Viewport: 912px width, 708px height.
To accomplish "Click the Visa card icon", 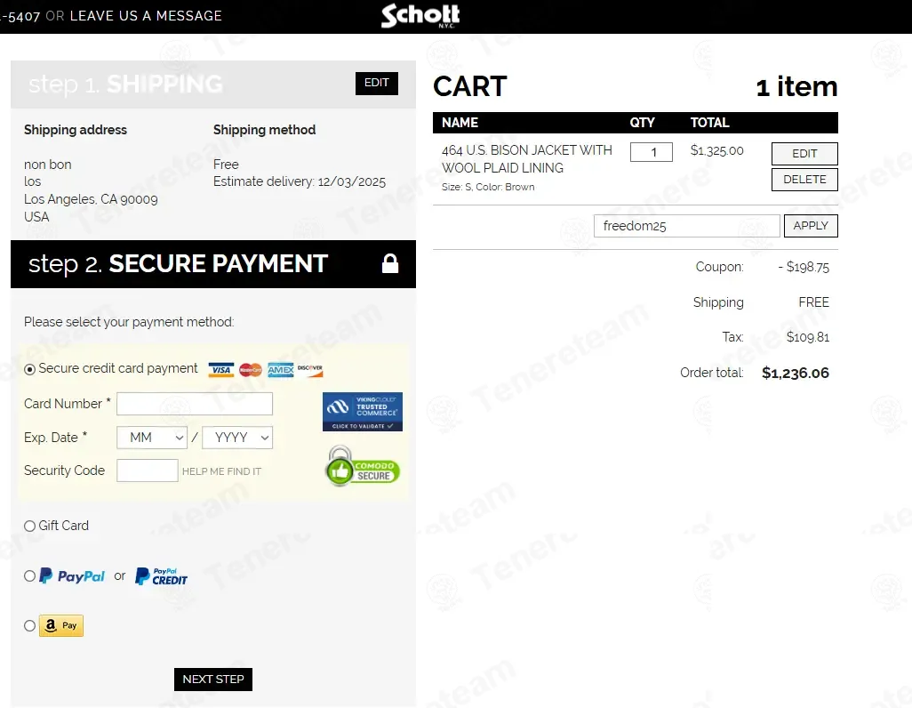I will coord(220,370).
